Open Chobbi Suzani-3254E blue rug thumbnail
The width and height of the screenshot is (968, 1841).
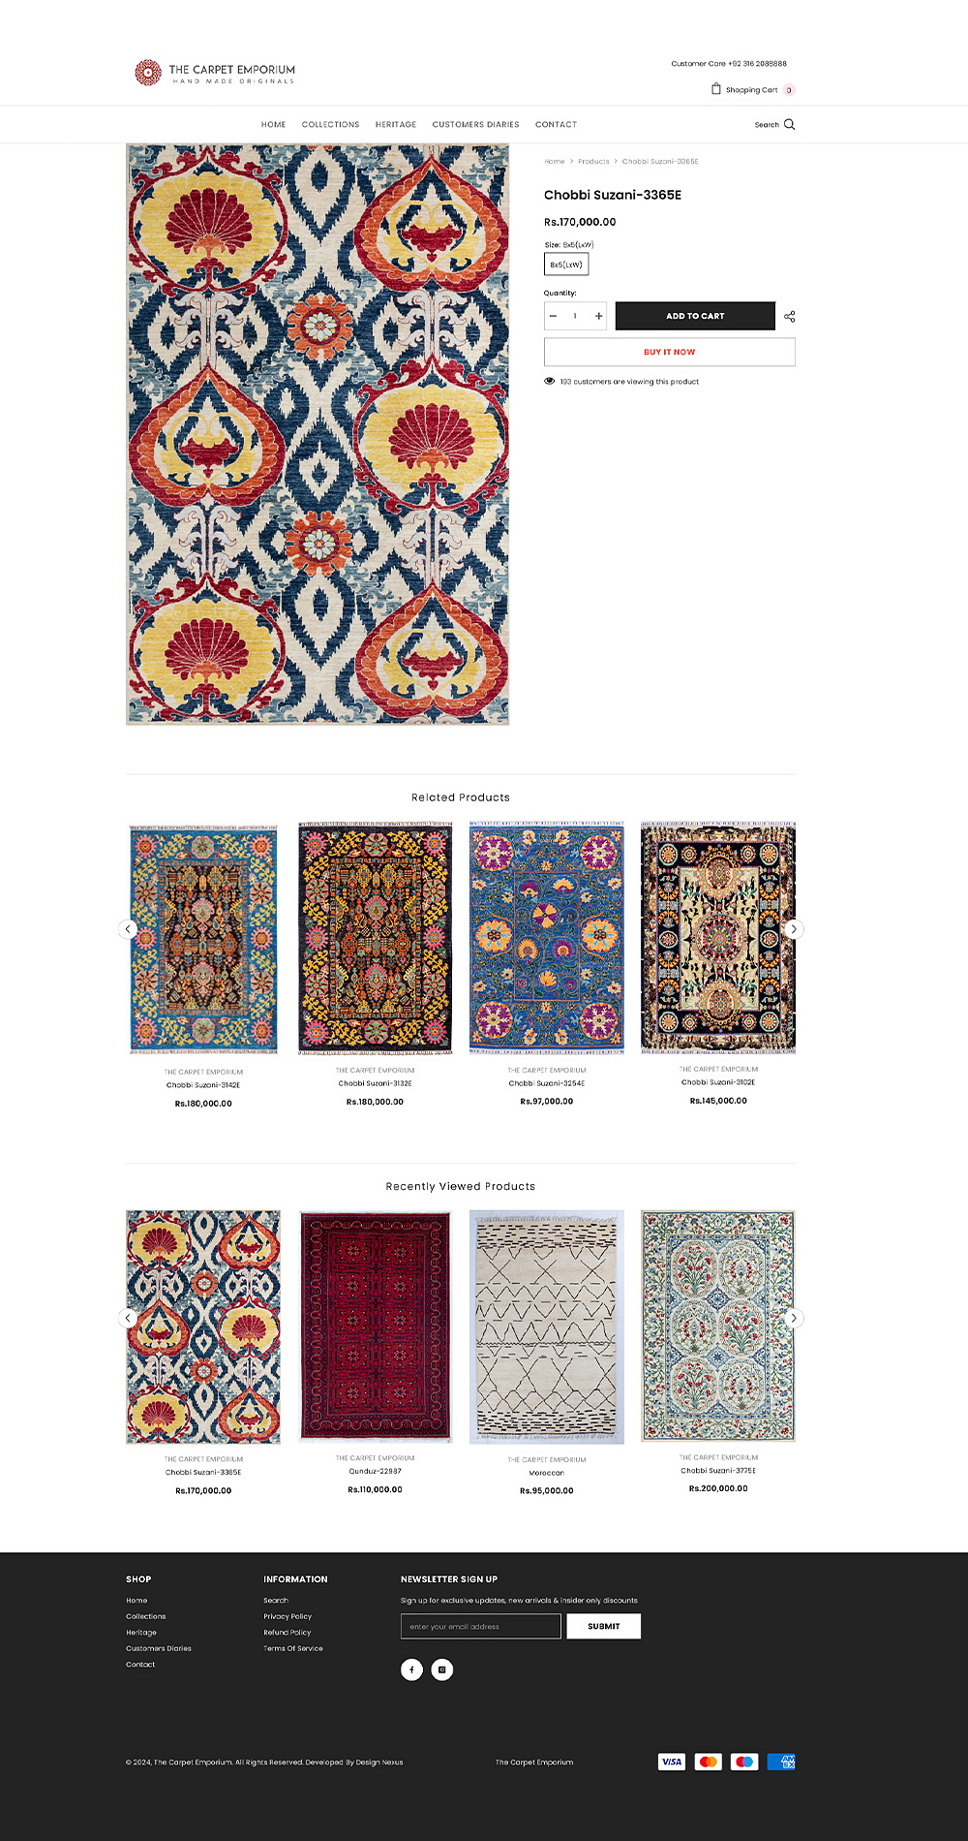(x=547, y=938)
